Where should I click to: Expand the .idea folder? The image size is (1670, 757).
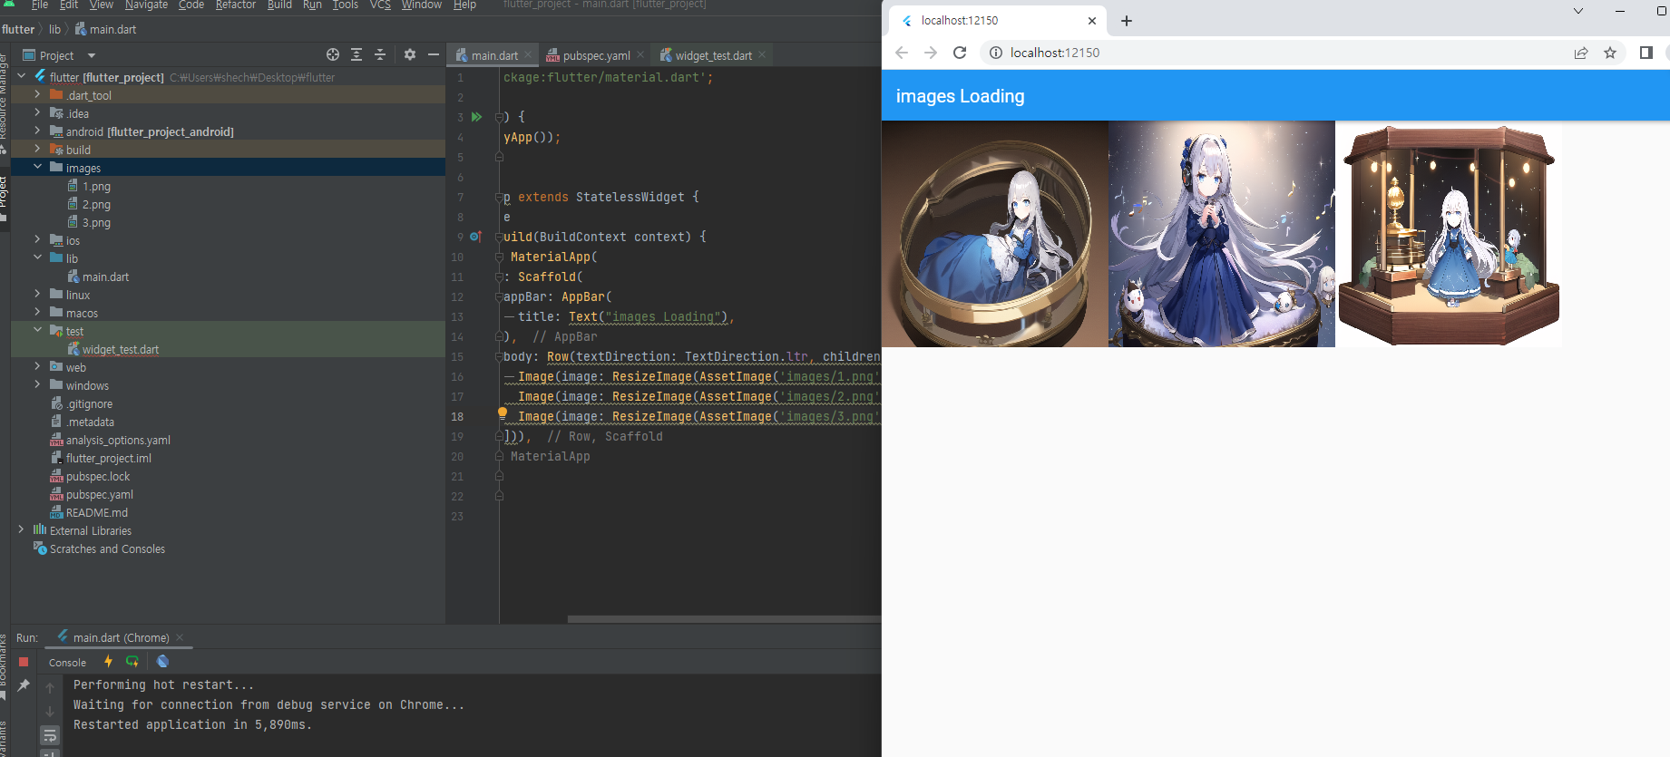37,112
